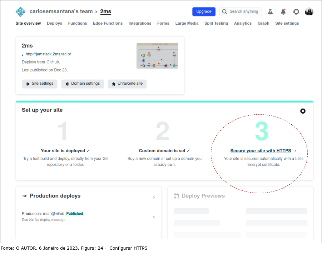This screenshot has height=254, width=322.
Task: Click the 2ms breadcrumb link
Action: (x=105, y=11)
